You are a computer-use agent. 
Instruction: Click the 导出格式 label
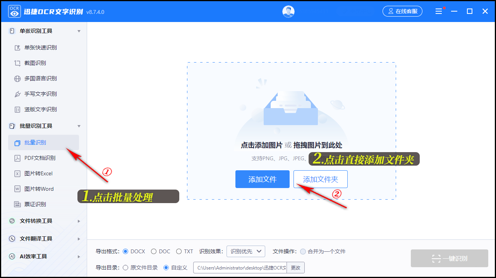[x=108, y=251]
